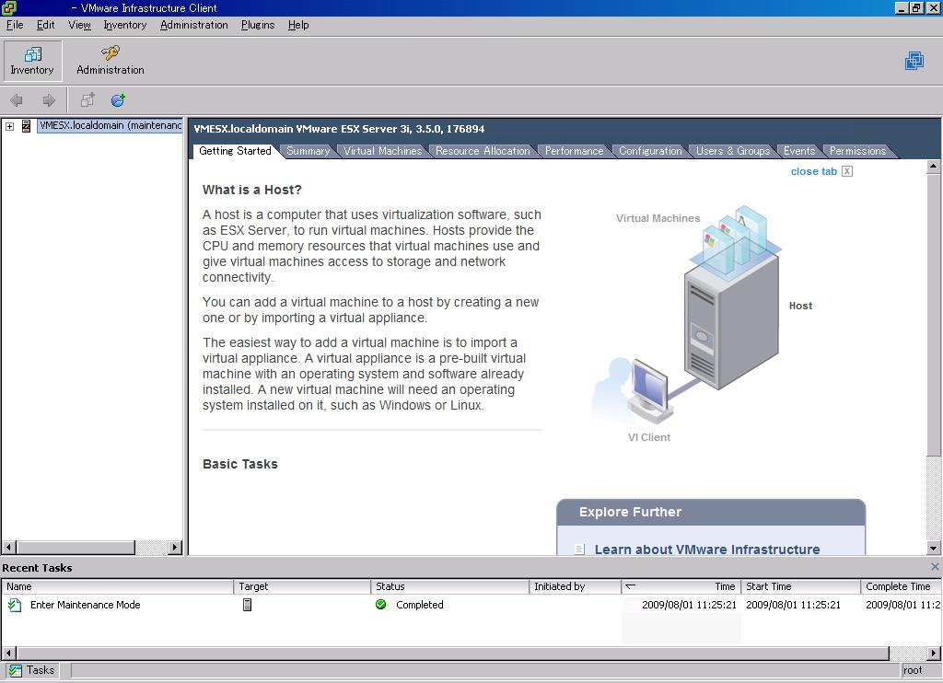Switch to the Summary tab
Viewport: 943px width, 683px height.
click(x=308, y=151)
